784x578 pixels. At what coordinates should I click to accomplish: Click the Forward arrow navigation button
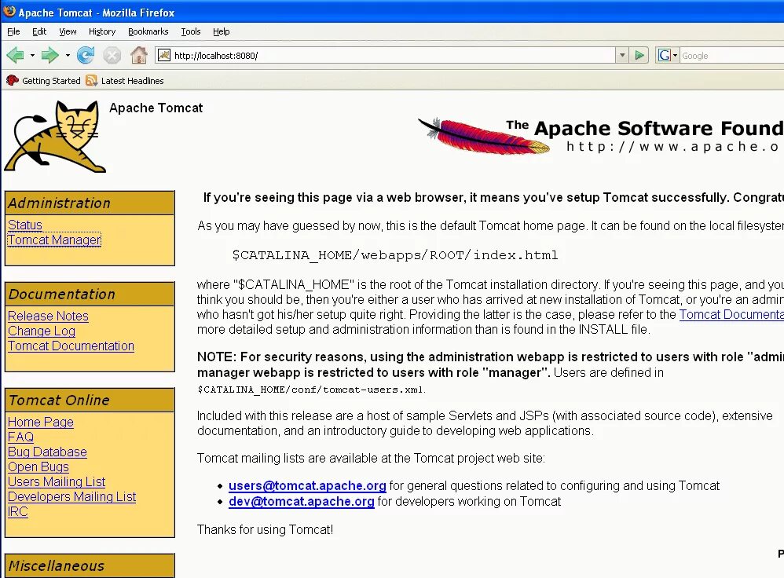pos(50,55)
